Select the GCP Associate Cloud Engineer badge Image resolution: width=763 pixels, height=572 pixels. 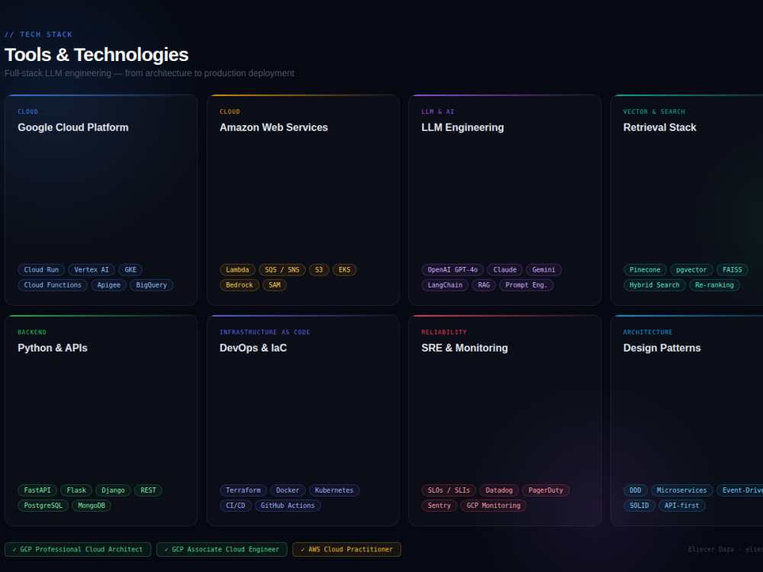pos(222,549)
